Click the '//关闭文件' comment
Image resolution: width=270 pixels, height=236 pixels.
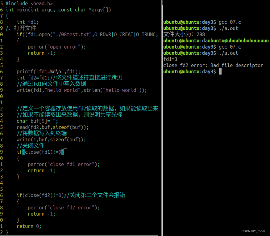coord(31,146)
